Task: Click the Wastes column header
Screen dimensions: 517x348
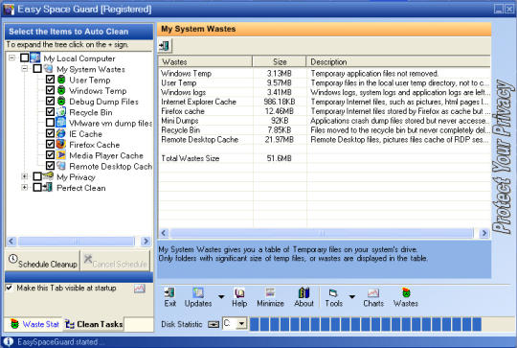Action: point(205,61)
